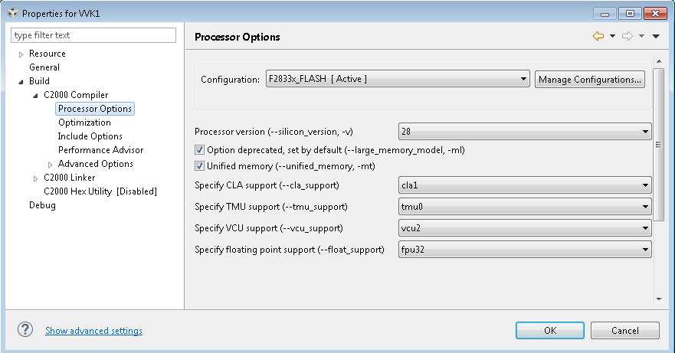Open the CLA support dropdown
The width and height of the screenshot is (675, 353).
(x=525, y=185)
